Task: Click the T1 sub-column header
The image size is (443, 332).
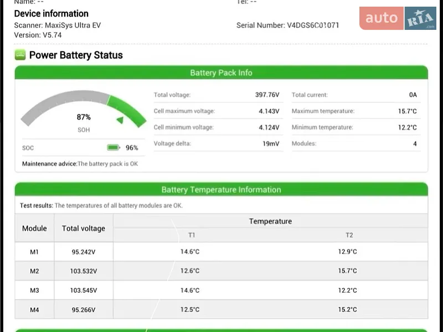Action: pyautogui.click(x=192, y=235)
